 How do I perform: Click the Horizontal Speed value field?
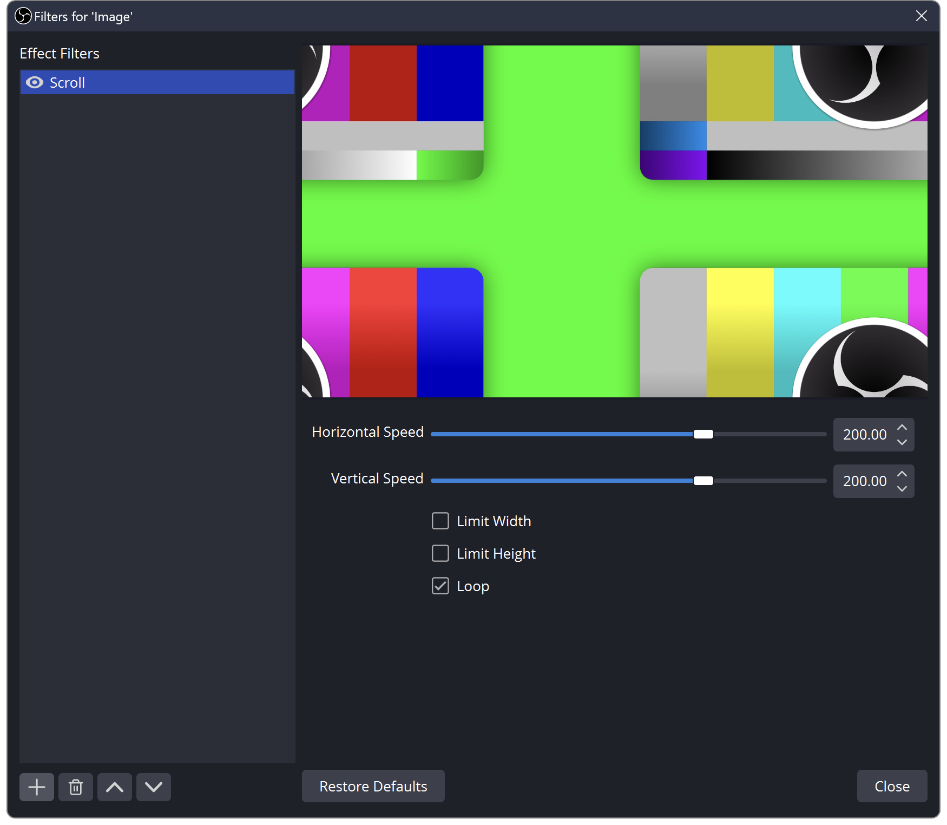click(864, 435)
